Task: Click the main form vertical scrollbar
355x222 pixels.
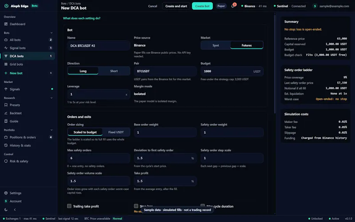Action: pos(275,63)
